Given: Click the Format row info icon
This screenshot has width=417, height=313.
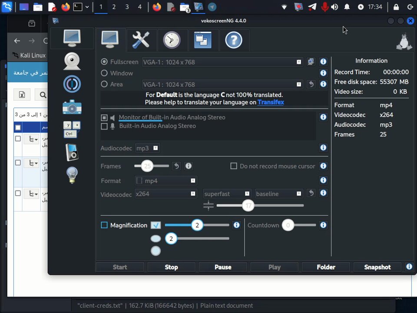Looking at the screenshot, I should pyautogui.click(x=323, y=180).
